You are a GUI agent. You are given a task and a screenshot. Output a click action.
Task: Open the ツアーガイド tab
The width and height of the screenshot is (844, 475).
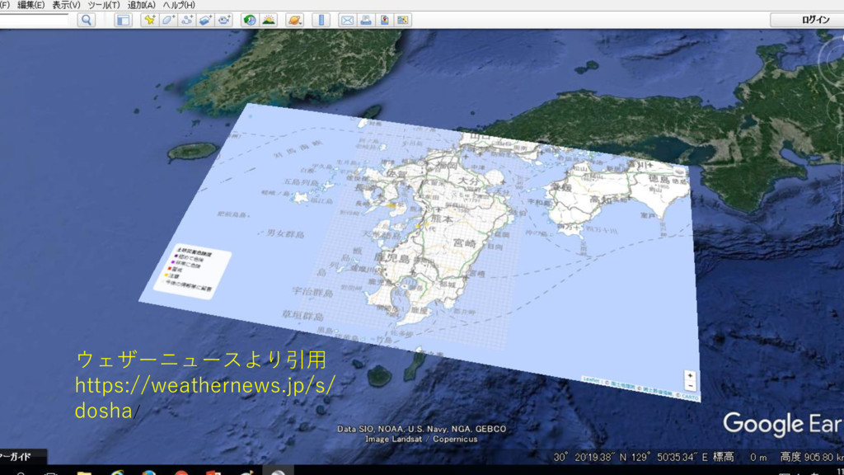tap(22, 457)
